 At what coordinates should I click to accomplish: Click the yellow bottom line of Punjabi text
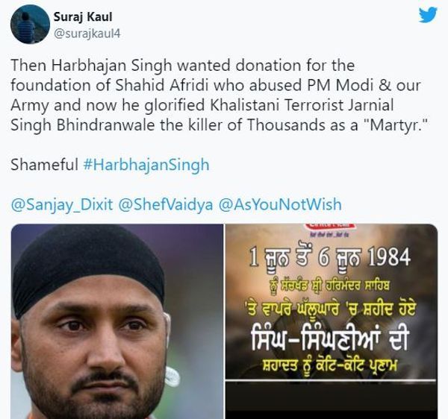point(330,365)
